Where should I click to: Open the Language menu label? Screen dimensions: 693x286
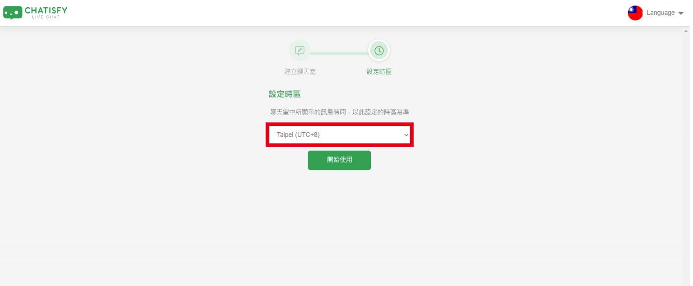pos(661,13)
